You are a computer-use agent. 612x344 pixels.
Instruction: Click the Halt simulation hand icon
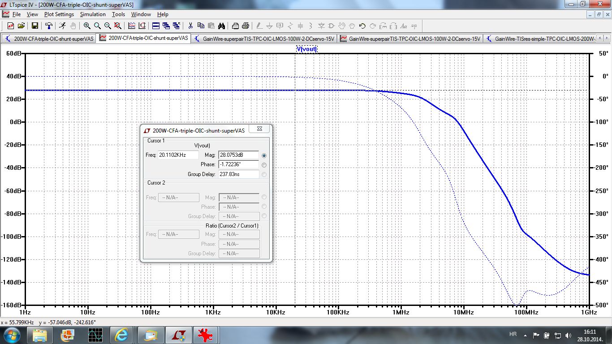coord(73,26)
